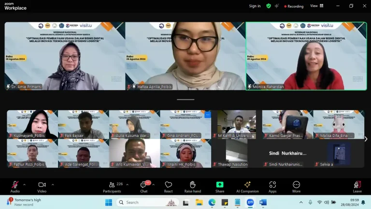
Task: Open Zoom Apps panel
Action: [272, 187]
